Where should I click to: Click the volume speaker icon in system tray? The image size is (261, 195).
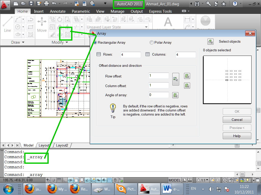[211, 189]
